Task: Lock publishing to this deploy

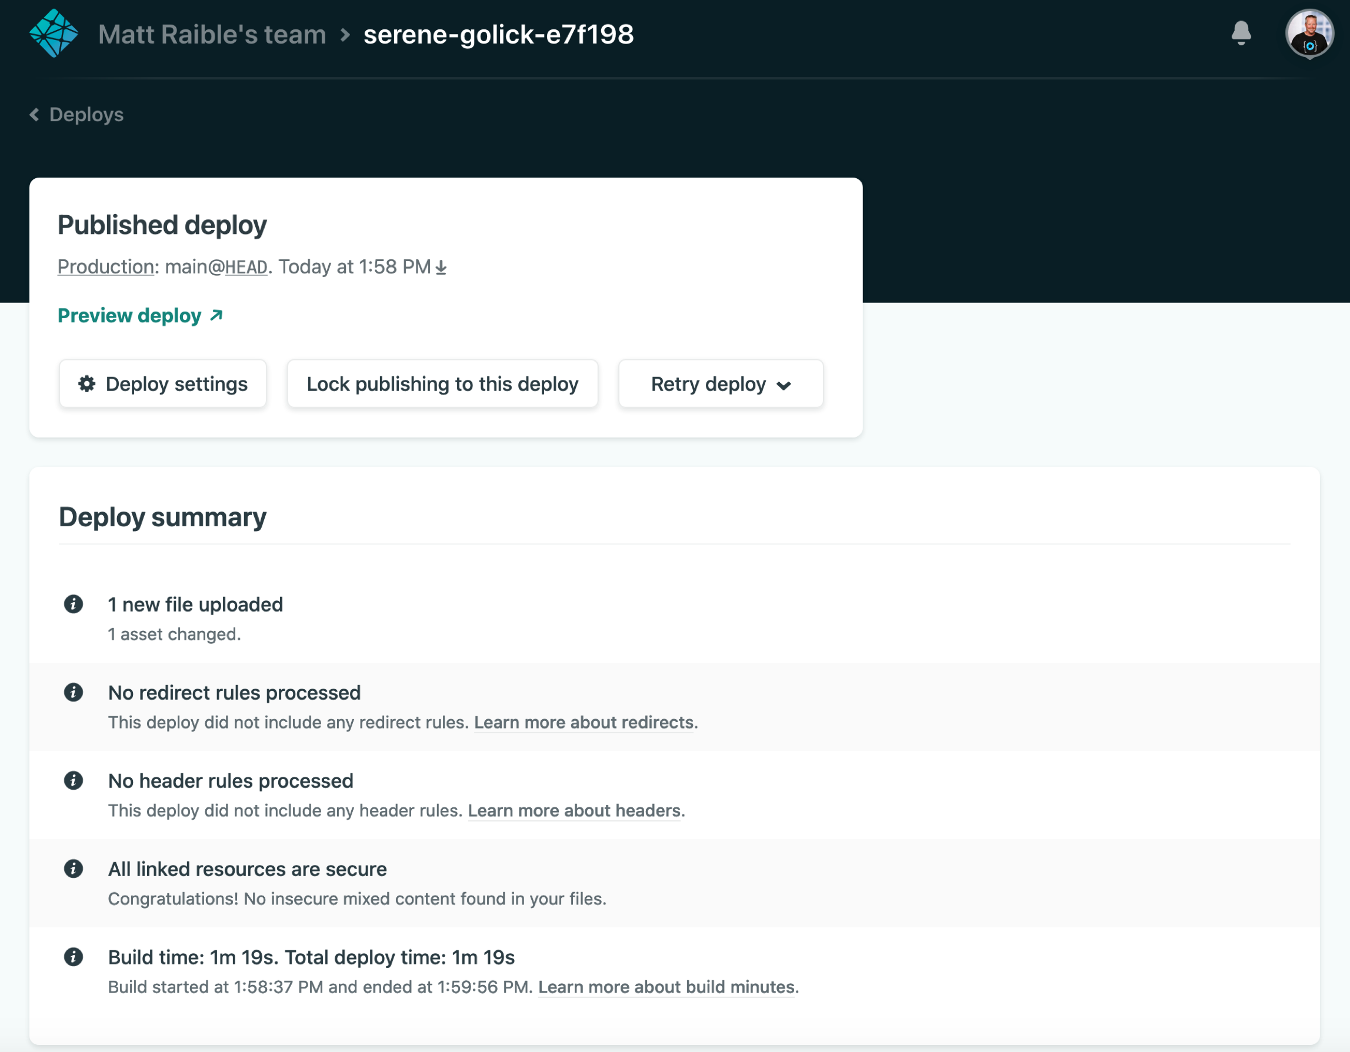Action: pyautogui.click(x=442, y=385)
